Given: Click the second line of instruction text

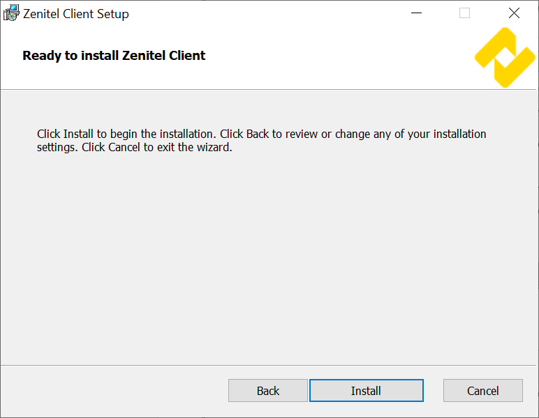Looking at the screenshot, I should [x=134, y=148].
